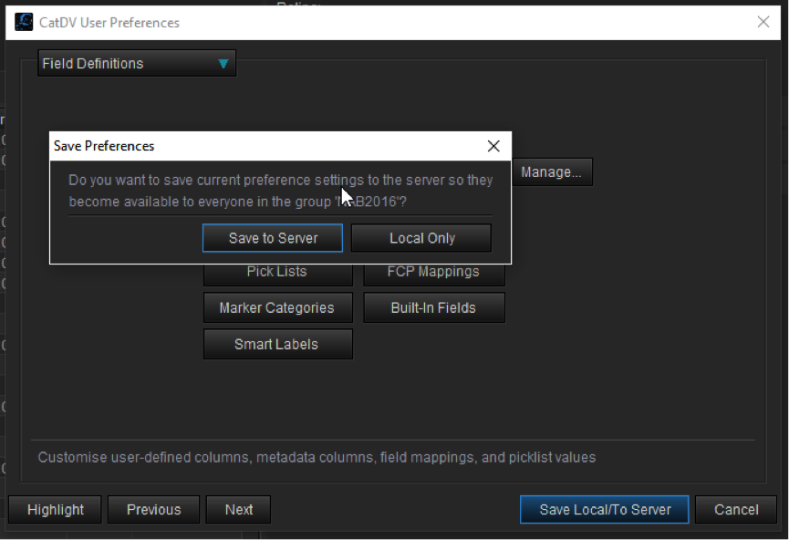Click the 'Do you want to save' message
The image size is (789, 540).
(x=280, y=191)
